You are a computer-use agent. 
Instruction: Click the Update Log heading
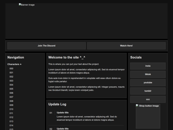(57, 104)
